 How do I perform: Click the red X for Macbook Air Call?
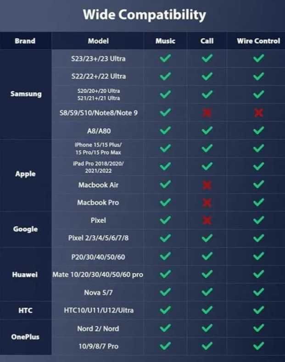click(x=207, y=185)
